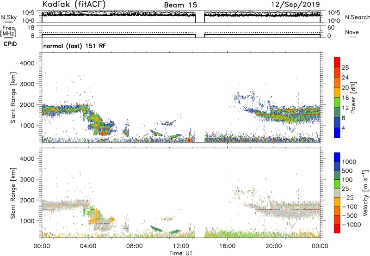Click the '08:00' time tick label
This screenshot has width=370, height=256.
coord(134,246)
